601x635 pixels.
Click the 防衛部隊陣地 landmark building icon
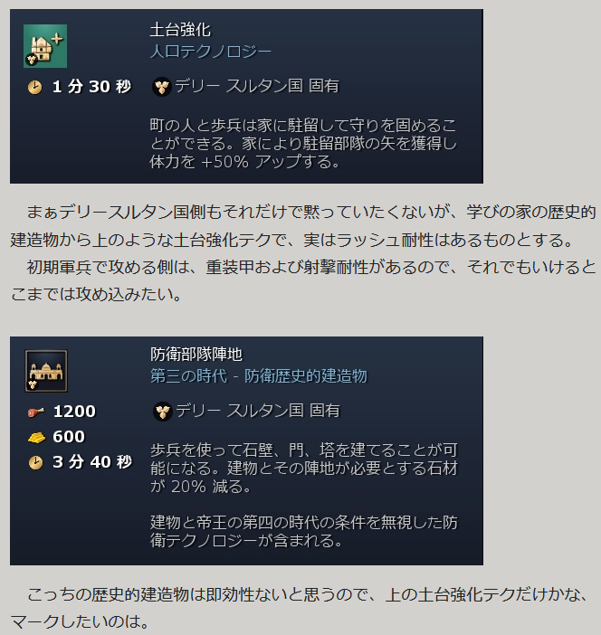click(x=46, y=371)
